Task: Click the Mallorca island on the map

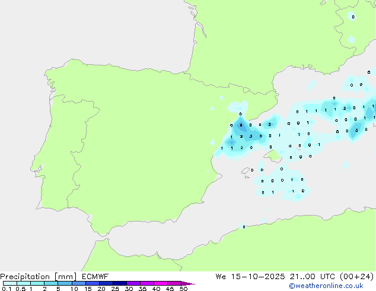Action: click(x=273, y=156)
